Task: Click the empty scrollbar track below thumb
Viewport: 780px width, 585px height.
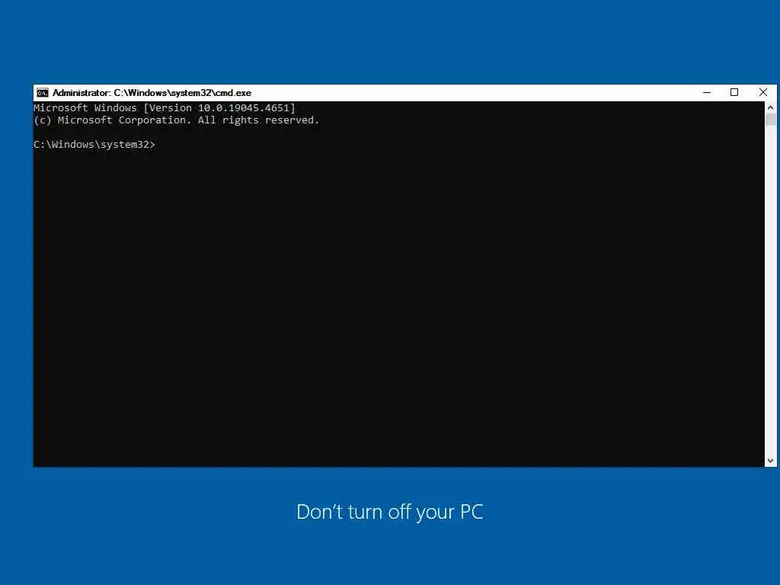Action: coord(771,290)
